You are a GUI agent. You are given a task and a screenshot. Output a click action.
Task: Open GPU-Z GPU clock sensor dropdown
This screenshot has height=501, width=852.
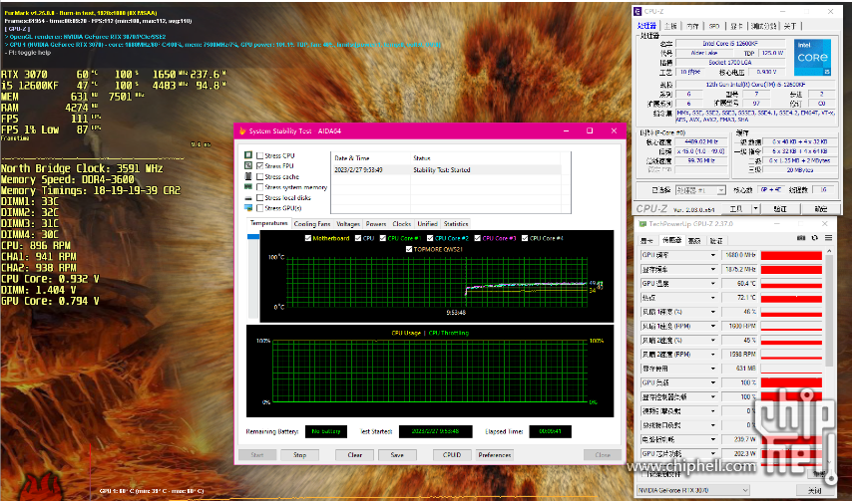(713, 255)
